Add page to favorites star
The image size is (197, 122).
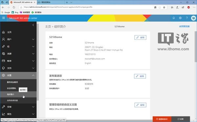[164, 8]
